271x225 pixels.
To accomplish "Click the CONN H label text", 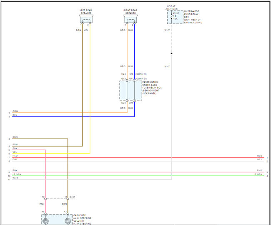I will point(141,74).
